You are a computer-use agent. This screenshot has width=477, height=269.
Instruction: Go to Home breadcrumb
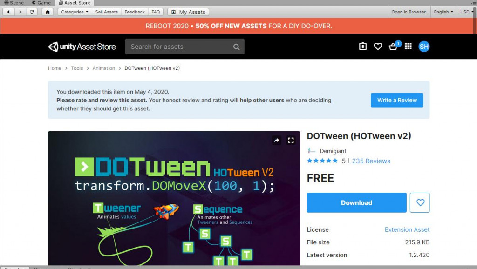pos(55,68)
